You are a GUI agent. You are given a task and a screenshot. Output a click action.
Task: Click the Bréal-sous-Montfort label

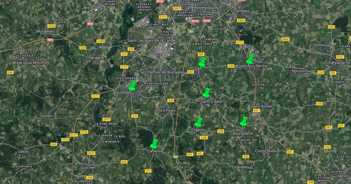click(x=31, y=63)
